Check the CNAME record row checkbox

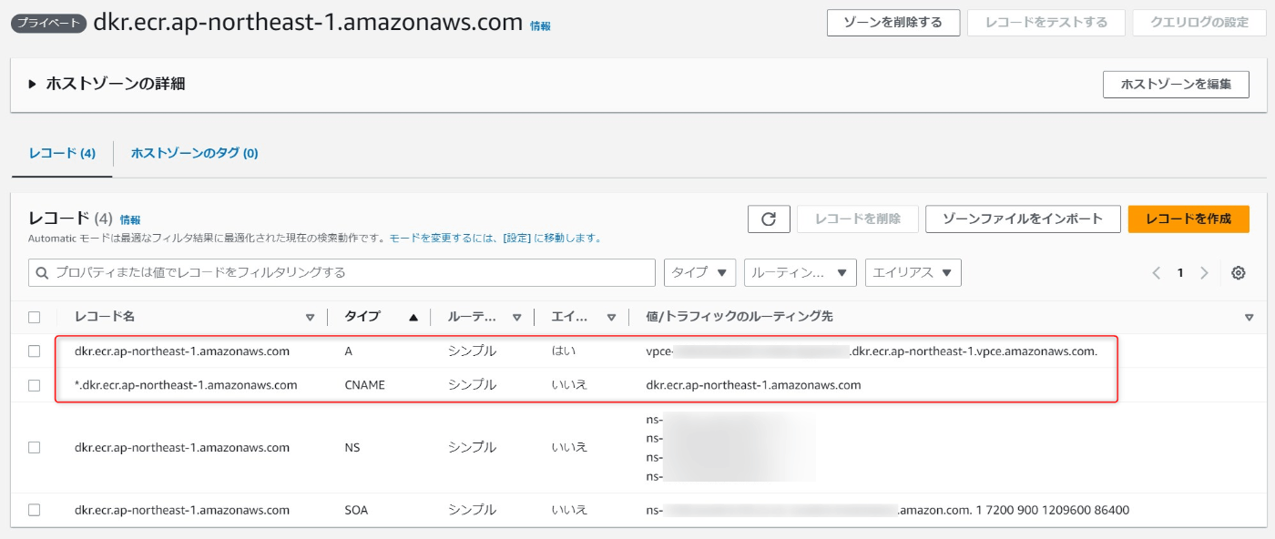pyautogui.click(x=35, y=385)
